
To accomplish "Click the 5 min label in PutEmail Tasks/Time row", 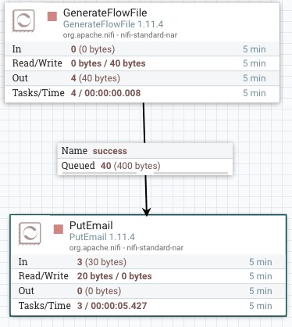I will click(261, 306).
